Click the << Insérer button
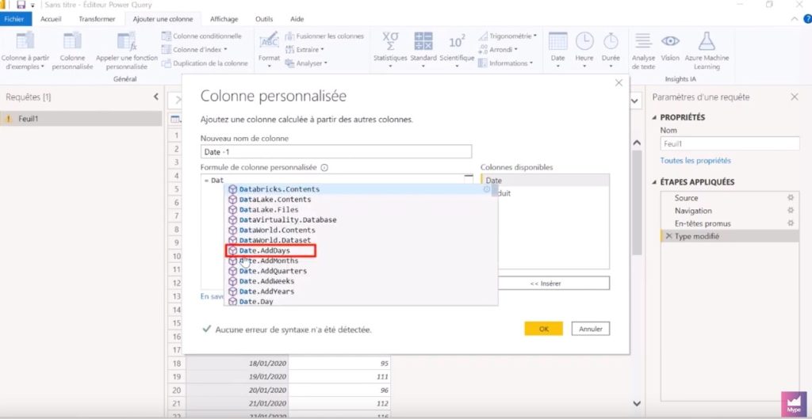The image size is (812, 419). coord(546,284)
